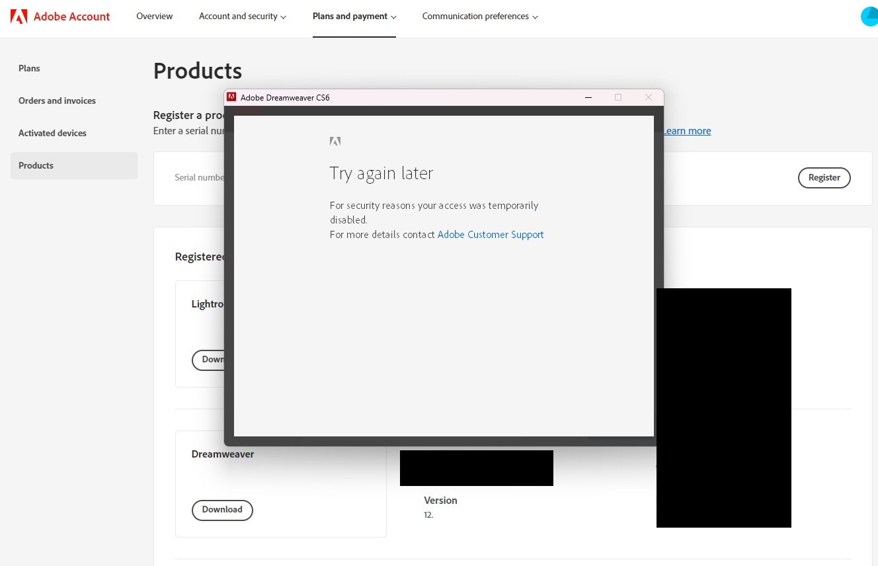Open the Communication preferences dropdown
878x566 pixels.
(x=479, y=16)
